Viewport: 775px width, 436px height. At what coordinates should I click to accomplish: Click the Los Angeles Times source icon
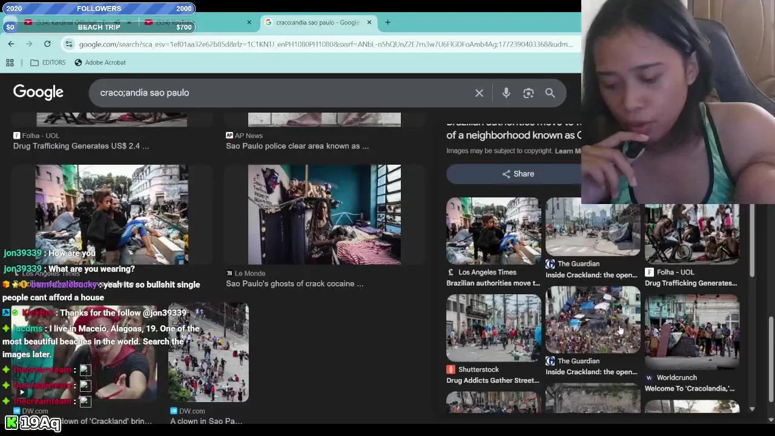450,272
